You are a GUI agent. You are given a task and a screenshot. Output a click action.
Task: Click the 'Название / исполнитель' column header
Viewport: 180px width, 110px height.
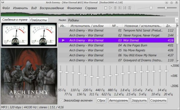click(x=143, y=26)
